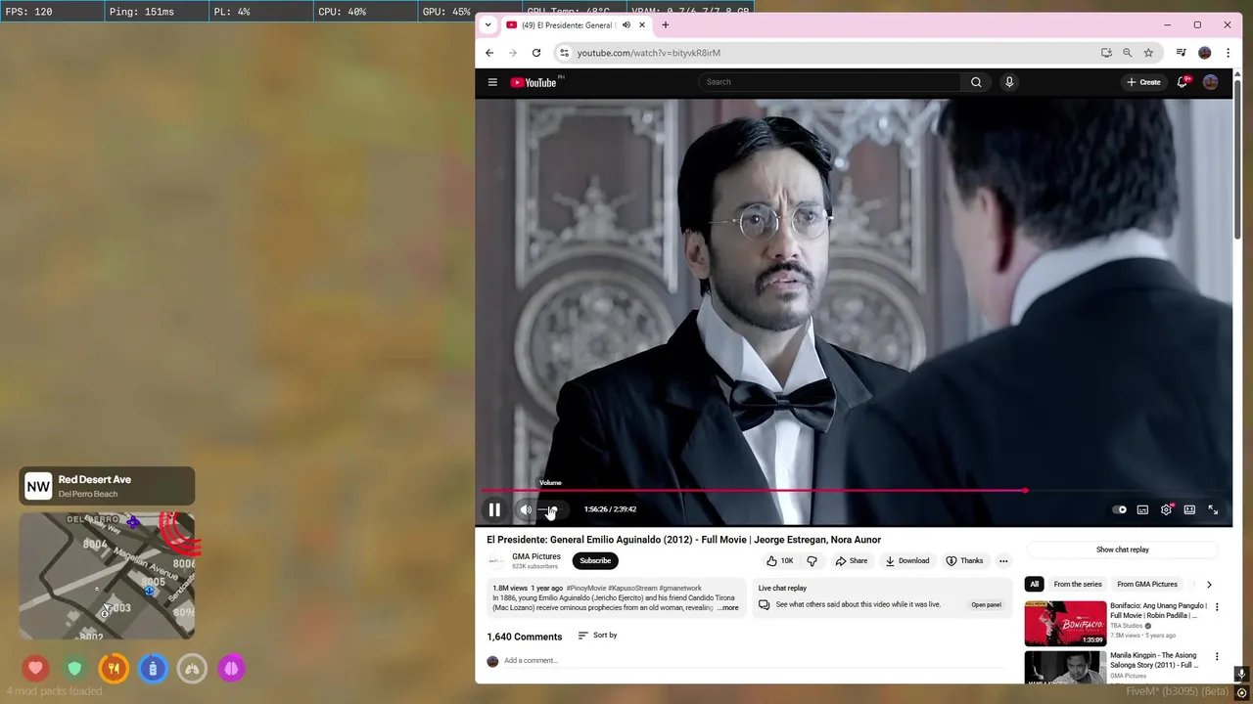Viewport: 1253px width, 704px height.
Task: Open Chrome's media control icon
Action: pos(1182,53)
